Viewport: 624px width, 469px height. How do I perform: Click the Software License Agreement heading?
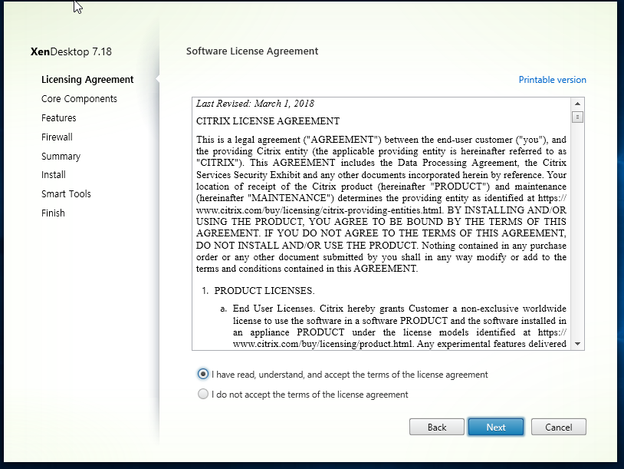[x=252, y=51]
